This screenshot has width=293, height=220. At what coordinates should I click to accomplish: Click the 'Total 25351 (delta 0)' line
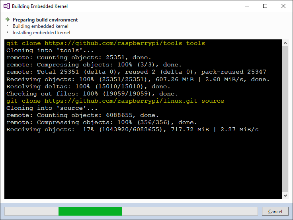[136, 72]
